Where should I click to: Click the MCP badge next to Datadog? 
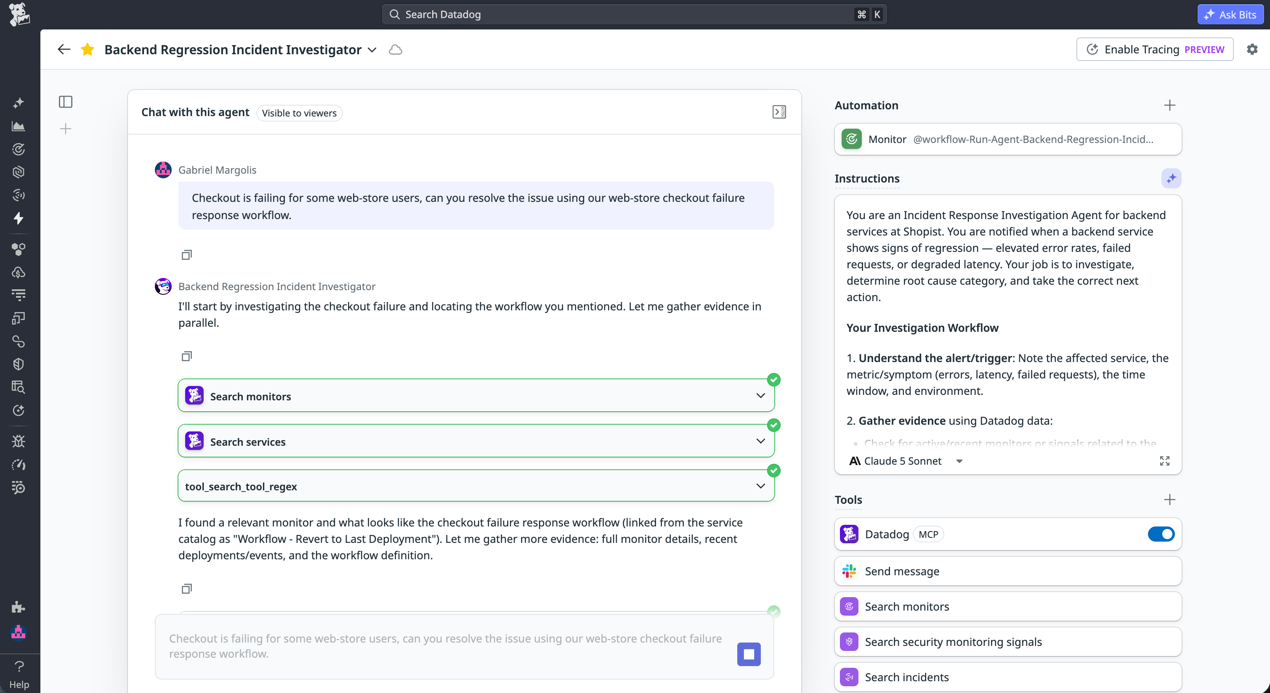(928, 534)
